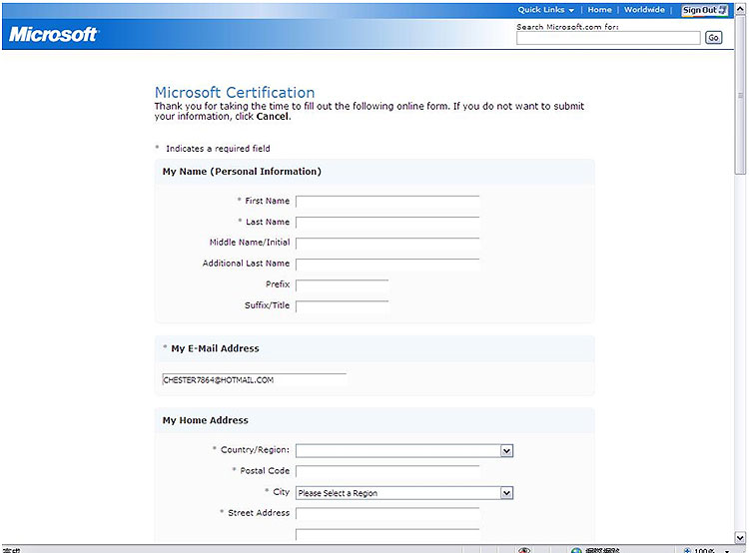749x553 pixels.
Task: Click the page scrollbar up arrow
Action: (x=740, y=9)
